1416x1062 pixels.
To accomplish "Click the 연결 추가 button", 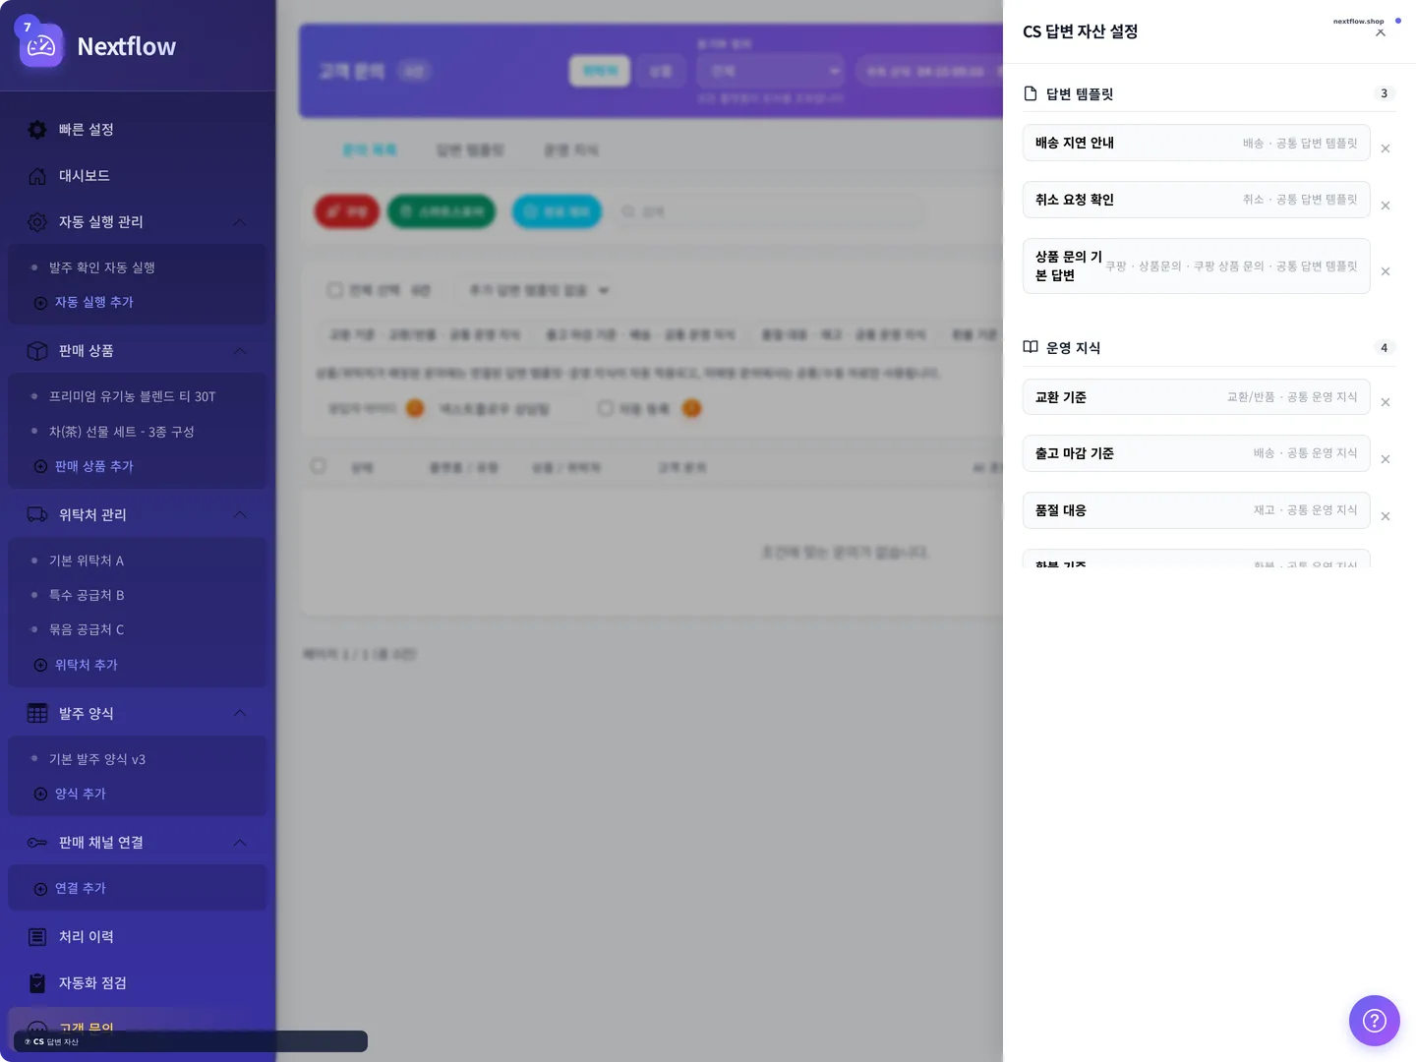I will point(81,887).
